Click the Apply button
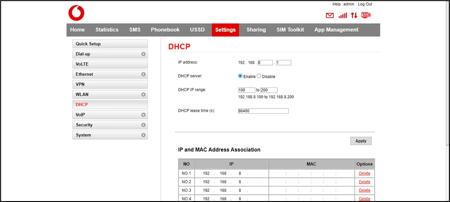 pos(361,141)
